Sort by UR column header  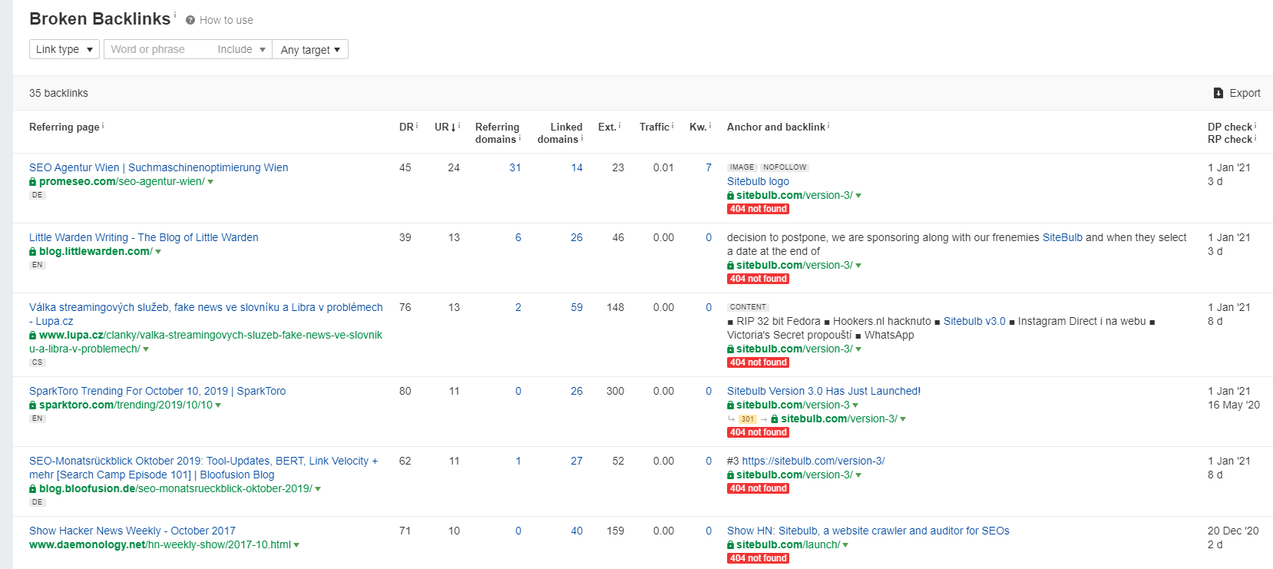click(445, 127)
